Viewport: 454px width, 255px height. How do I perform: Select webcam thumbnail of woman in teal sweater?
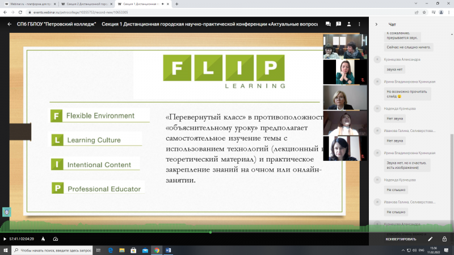coord(345,72)
